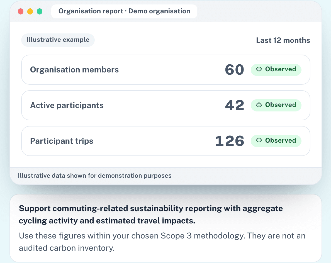Click the value 60
This screenshot has height=263, width=331.
[234, 70]
